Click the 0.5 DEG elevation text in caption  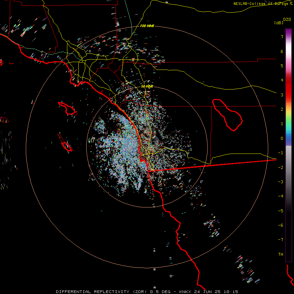pos(160,292)
